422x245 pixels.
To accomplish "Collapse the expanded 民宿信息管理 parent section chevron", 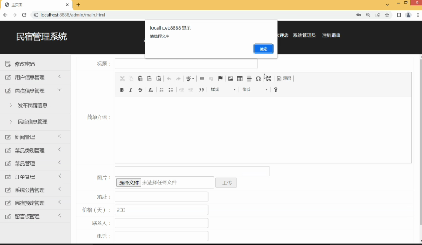I will click(60, 89).
